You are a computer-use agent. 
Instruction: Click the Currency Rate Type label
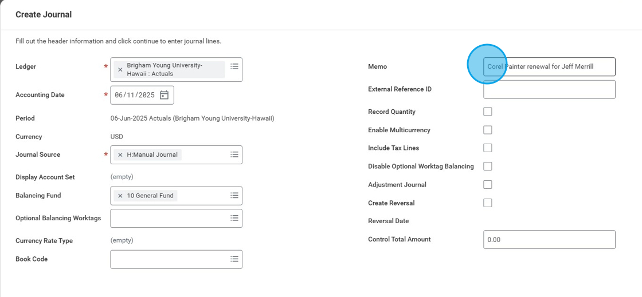44,240
